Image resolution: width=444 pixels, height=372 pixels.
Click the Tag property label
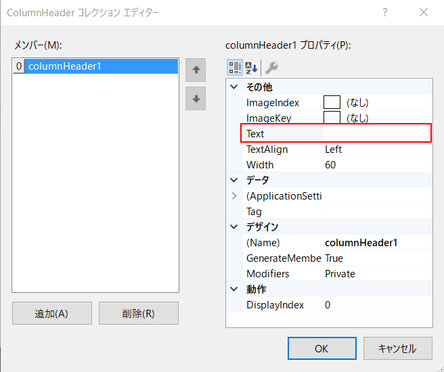coord(254,212)
